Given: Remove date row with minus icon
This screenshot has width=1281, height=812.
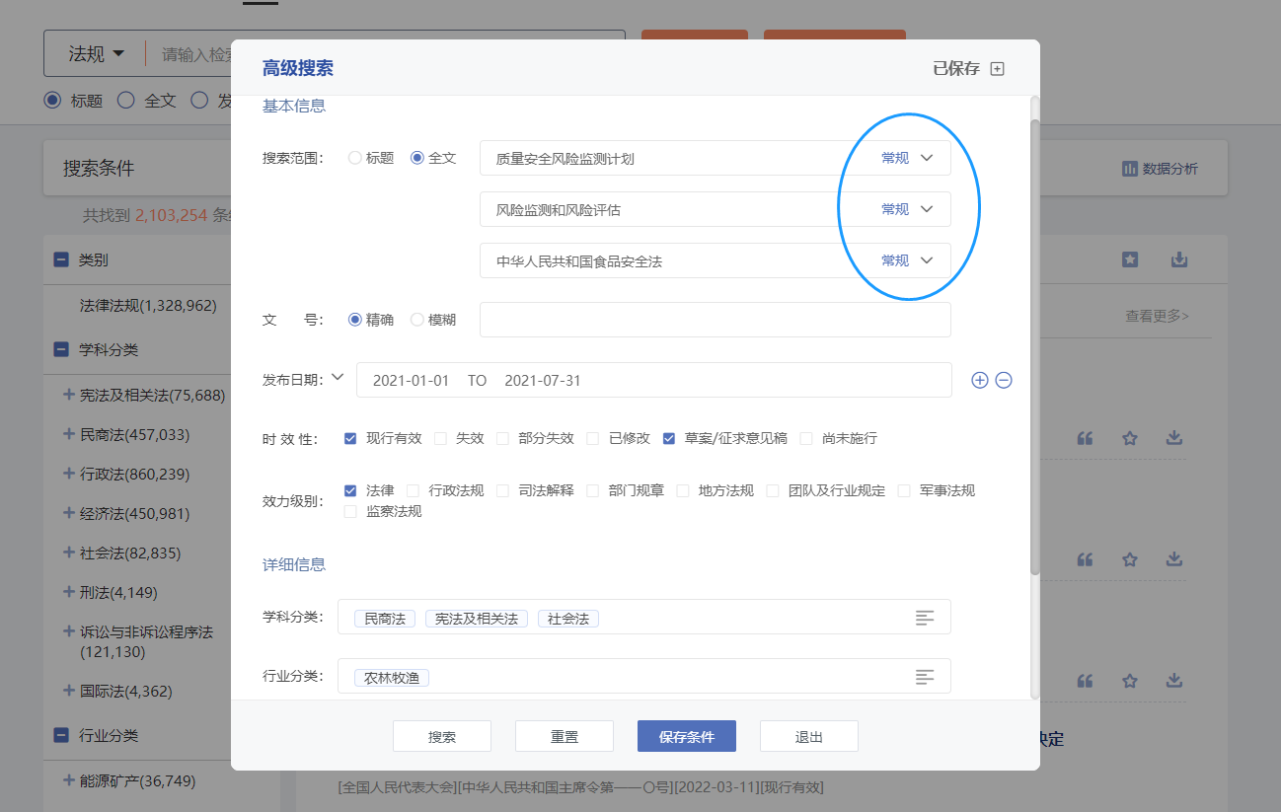Looking at the screenshot, I should pos(1004,380).
